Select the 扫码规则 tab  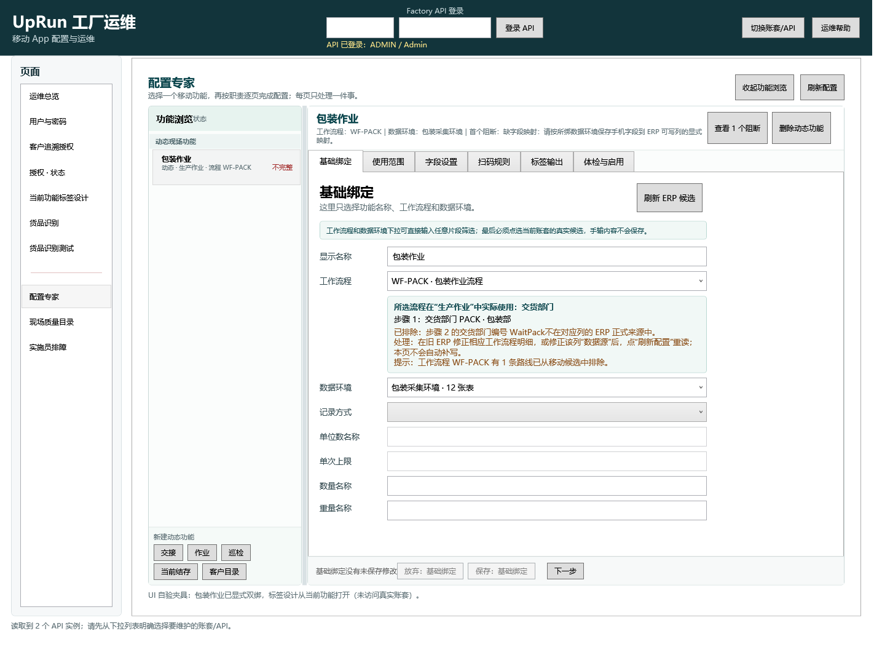(x=494, y=162)
